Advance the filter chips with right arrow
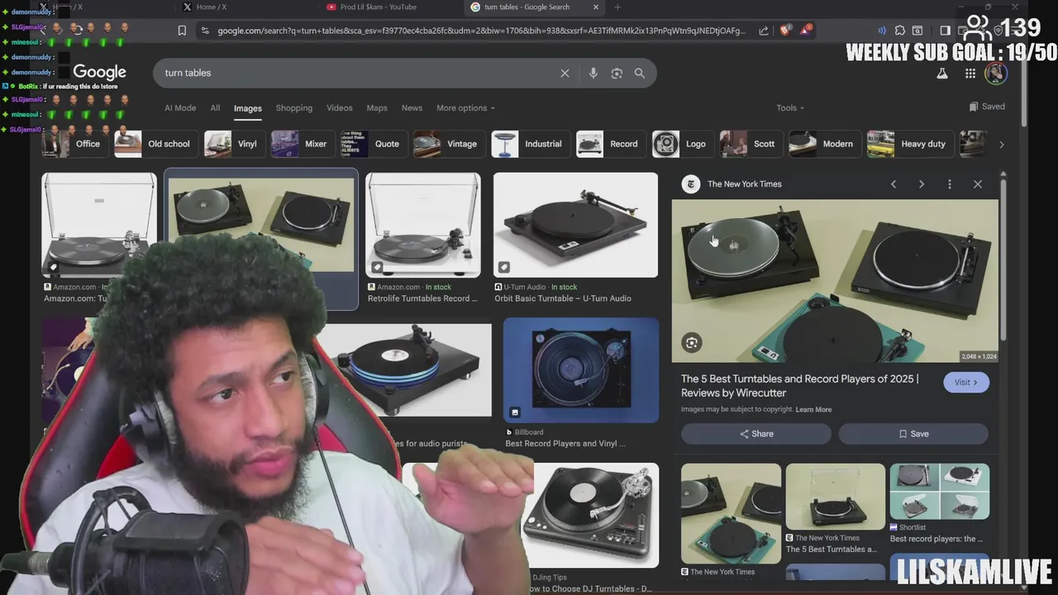Screen dimensions: 1058x595 (x=1001, y=144)
